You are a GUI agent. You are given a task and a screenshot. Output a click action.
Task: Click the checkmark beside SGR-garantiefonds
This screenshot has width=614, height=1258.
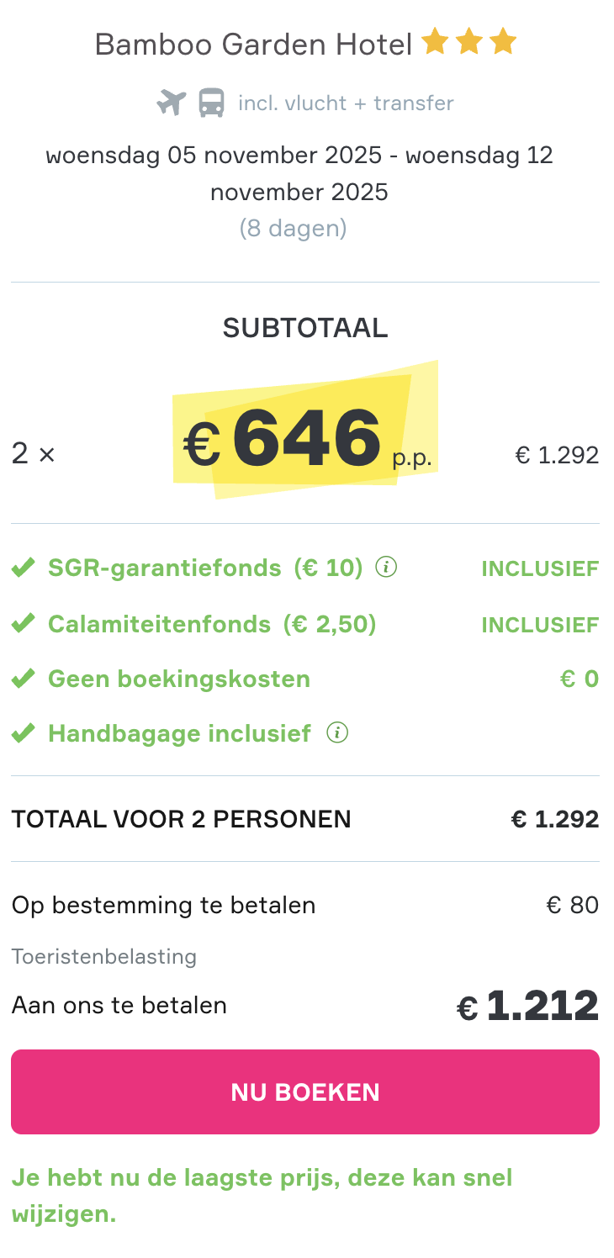[x=23, y=567]
